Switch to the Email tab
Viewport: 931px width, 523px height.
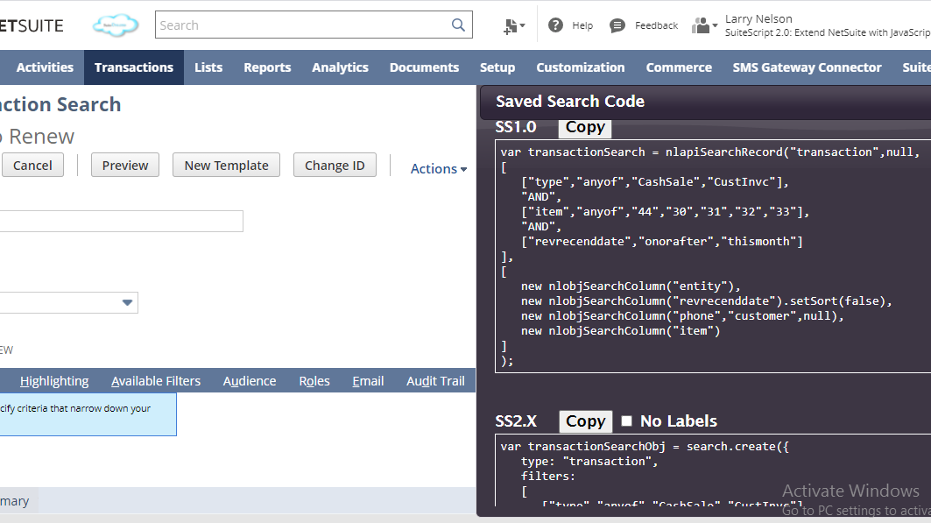coord(368,381)
